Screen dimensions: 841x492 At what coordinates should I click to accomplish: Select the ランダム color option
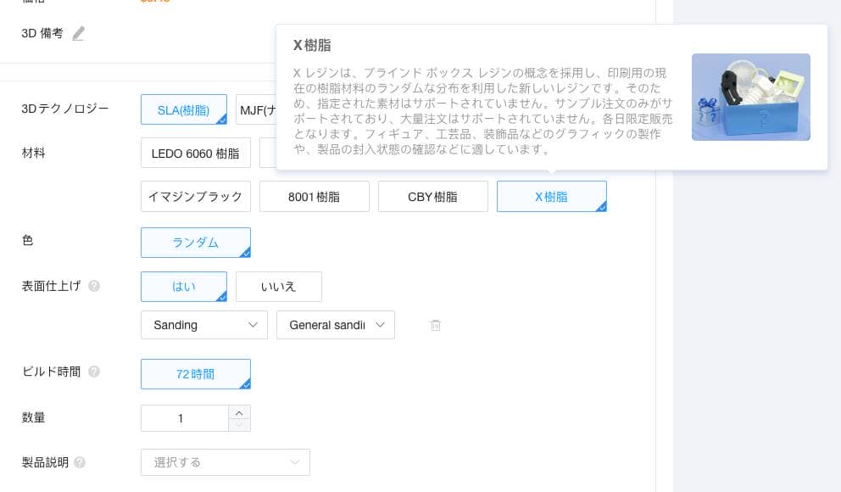coord(196,243)
